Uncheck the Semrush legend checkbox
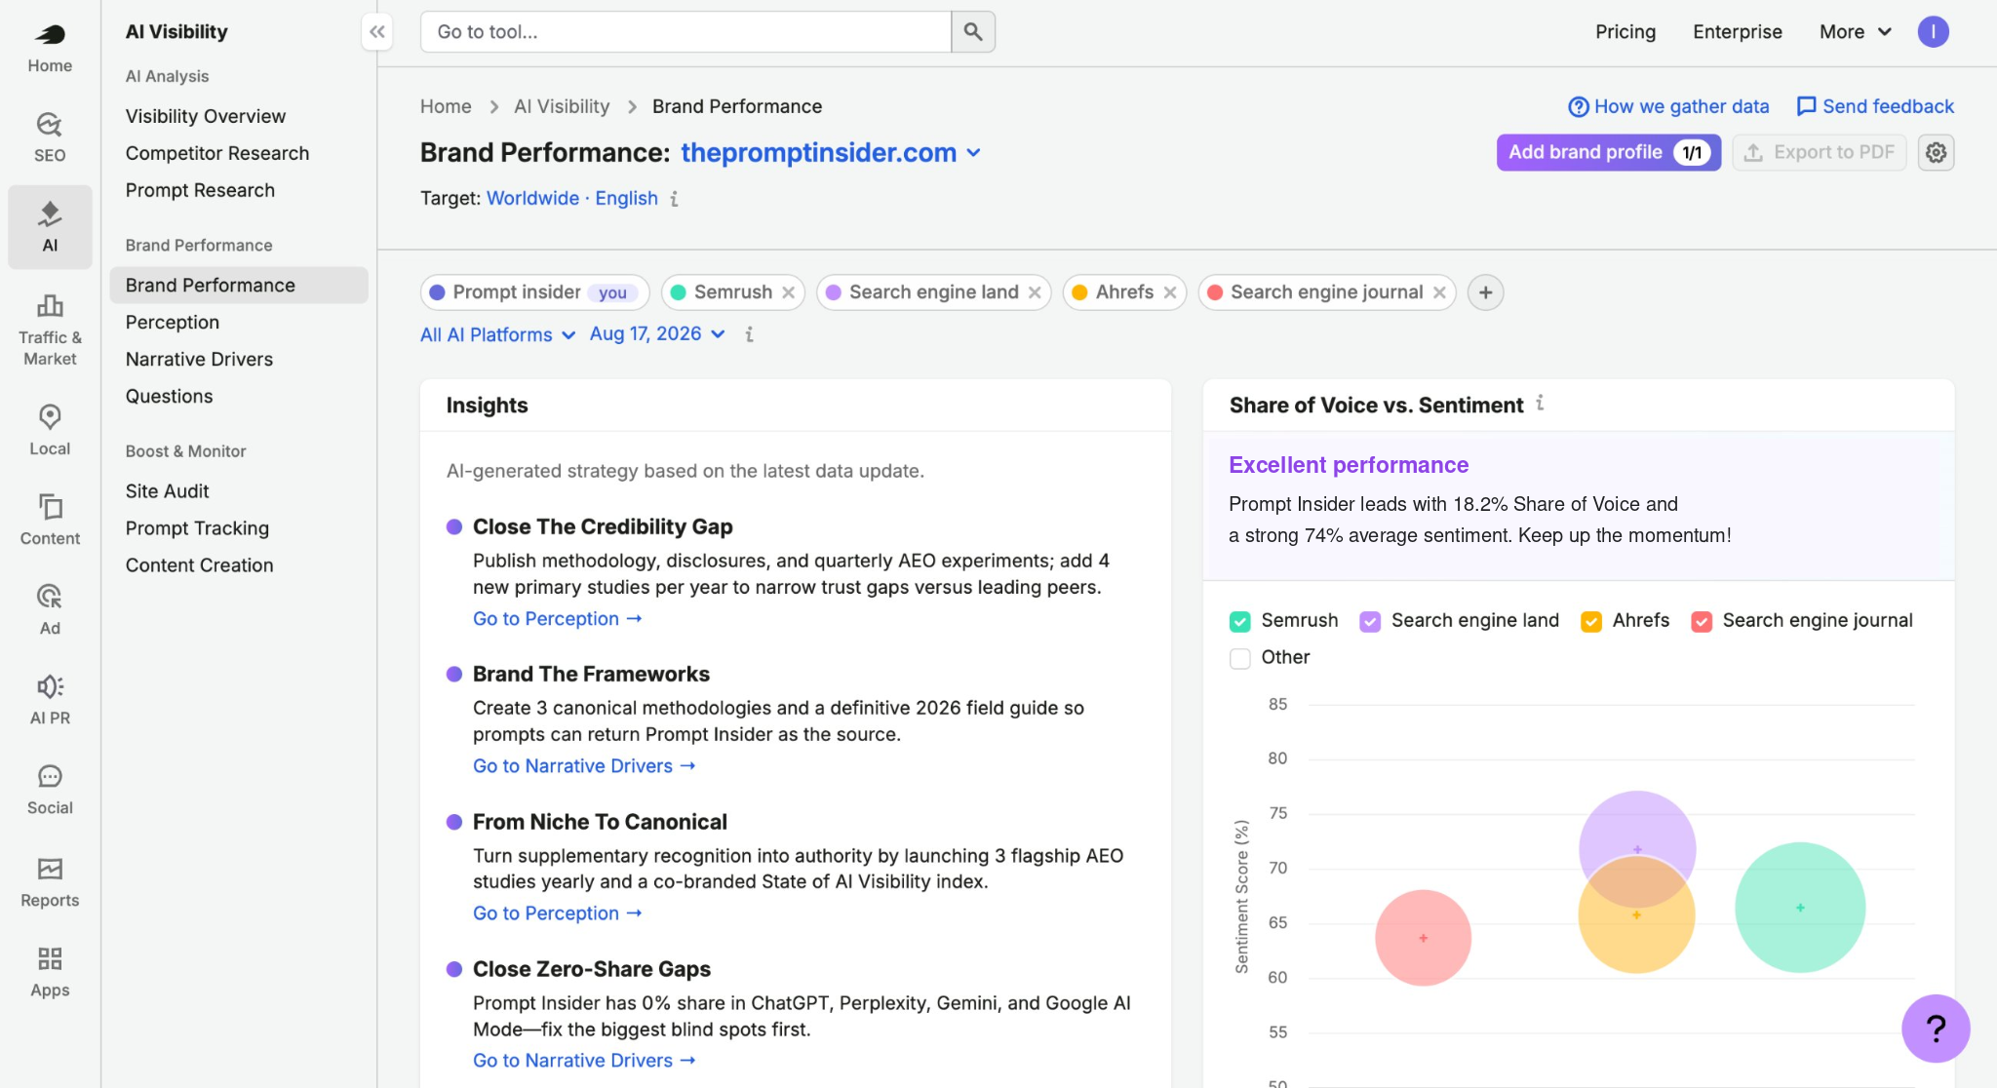 (x=1240, y=621)
